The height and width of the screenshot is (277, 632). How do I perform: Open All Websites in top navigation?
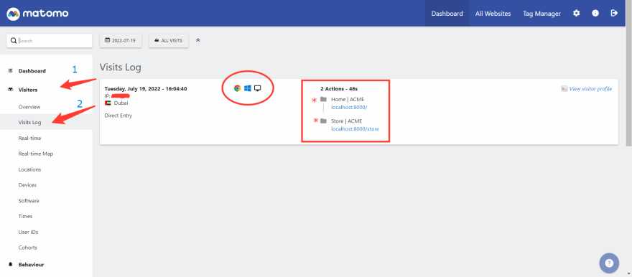493,14
